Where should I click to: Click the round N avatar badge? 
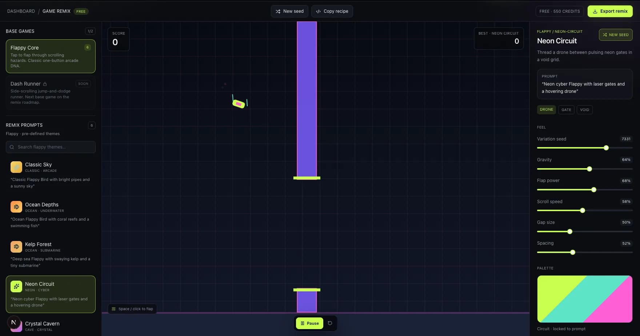click(14, 322)
